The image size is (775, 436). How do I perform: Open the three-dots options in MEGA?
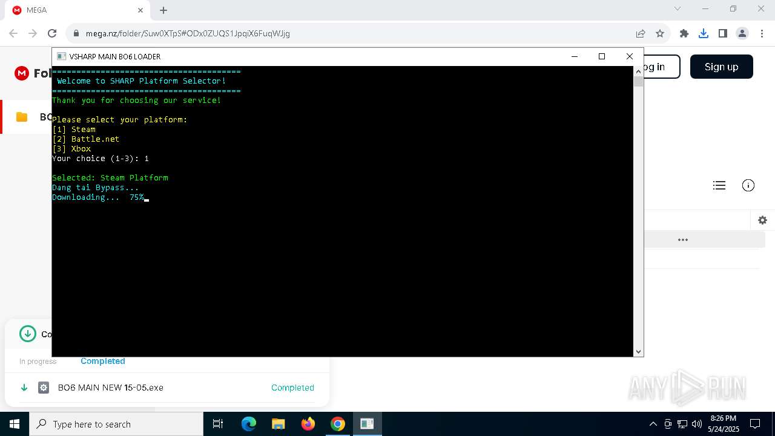point(683,240)
